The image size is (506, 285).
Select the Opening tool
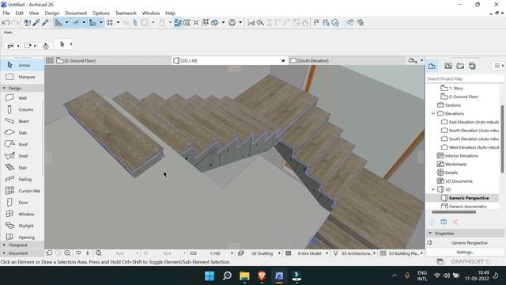(22, 237)
